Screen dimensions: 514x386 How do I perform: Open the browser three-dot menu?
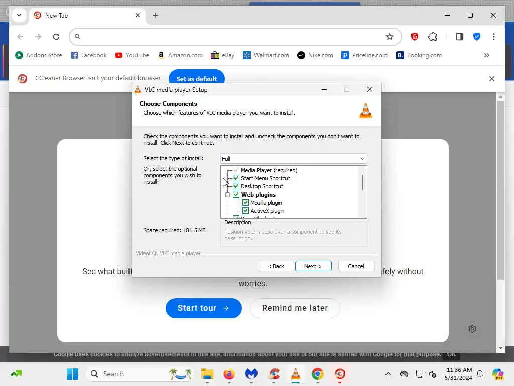pyautogui.click(x=494, y=36)
